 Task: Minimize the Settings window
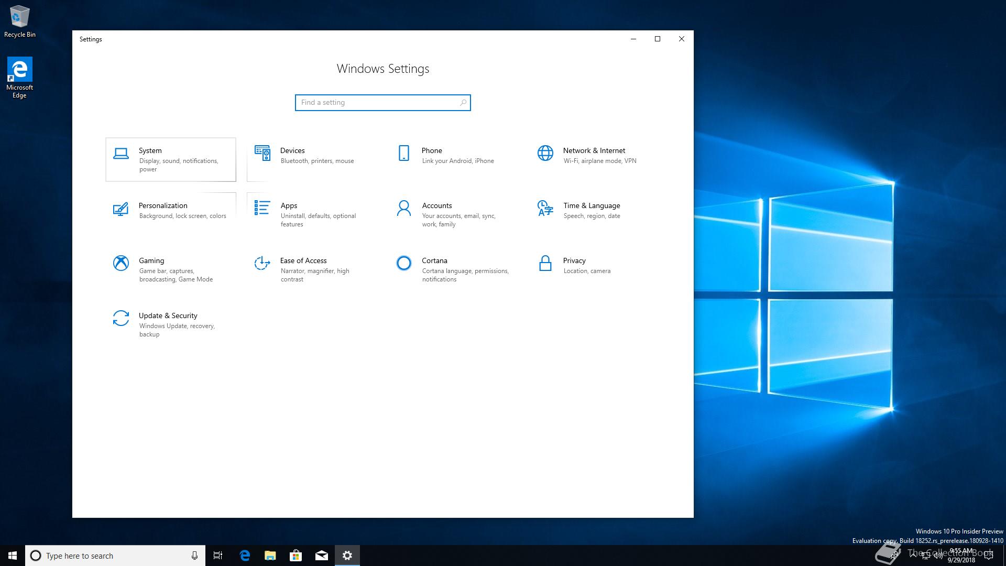(633, 39)
